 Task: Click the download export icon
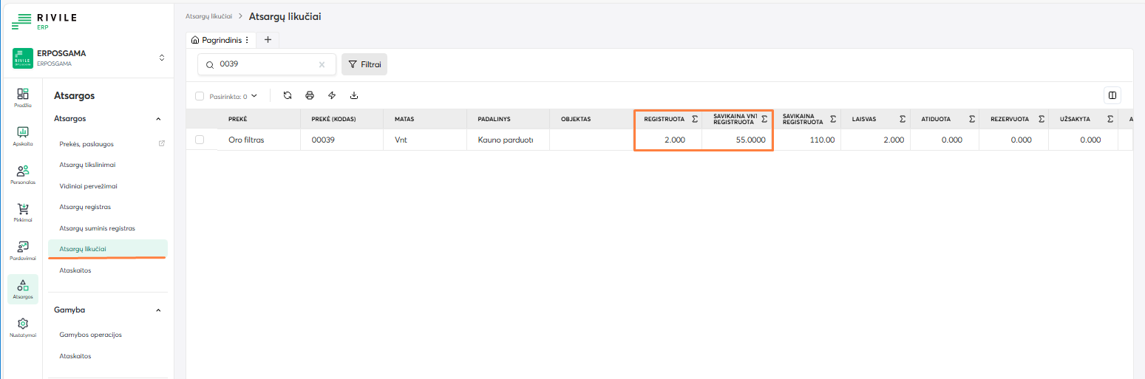[x=354, y=95]
